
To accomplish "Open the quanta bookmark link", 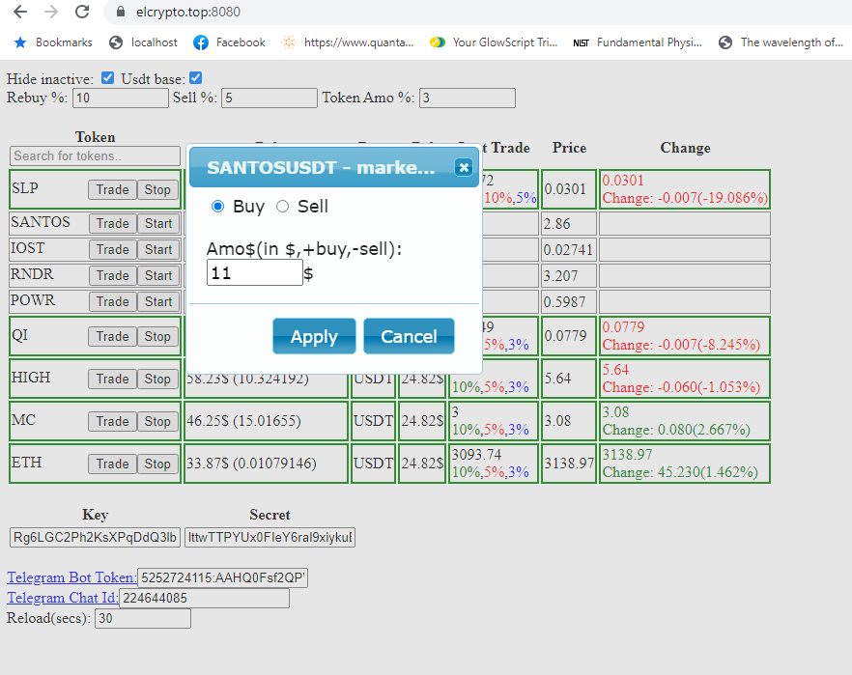I will coord(348,42).
